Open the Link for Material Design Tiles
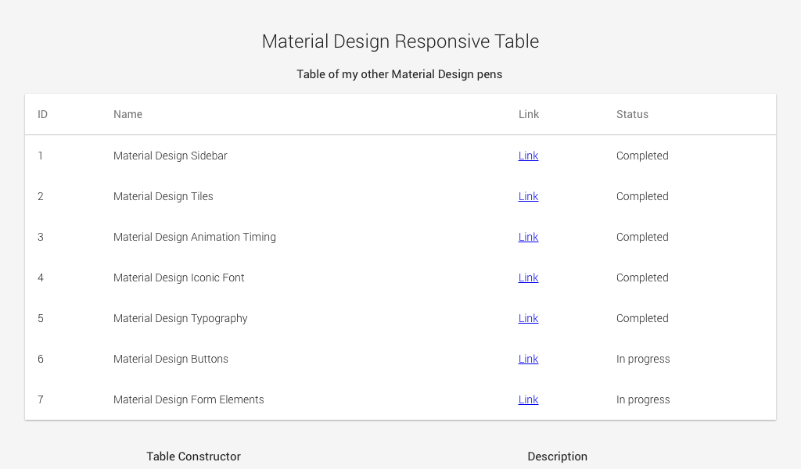The width and height of the screenshot is (801, 469). (x=528, y=196)
